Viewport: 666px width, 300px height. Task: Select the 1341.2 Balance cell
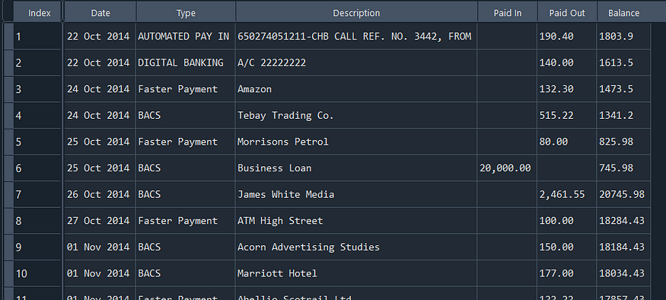[x=623, y=115]
